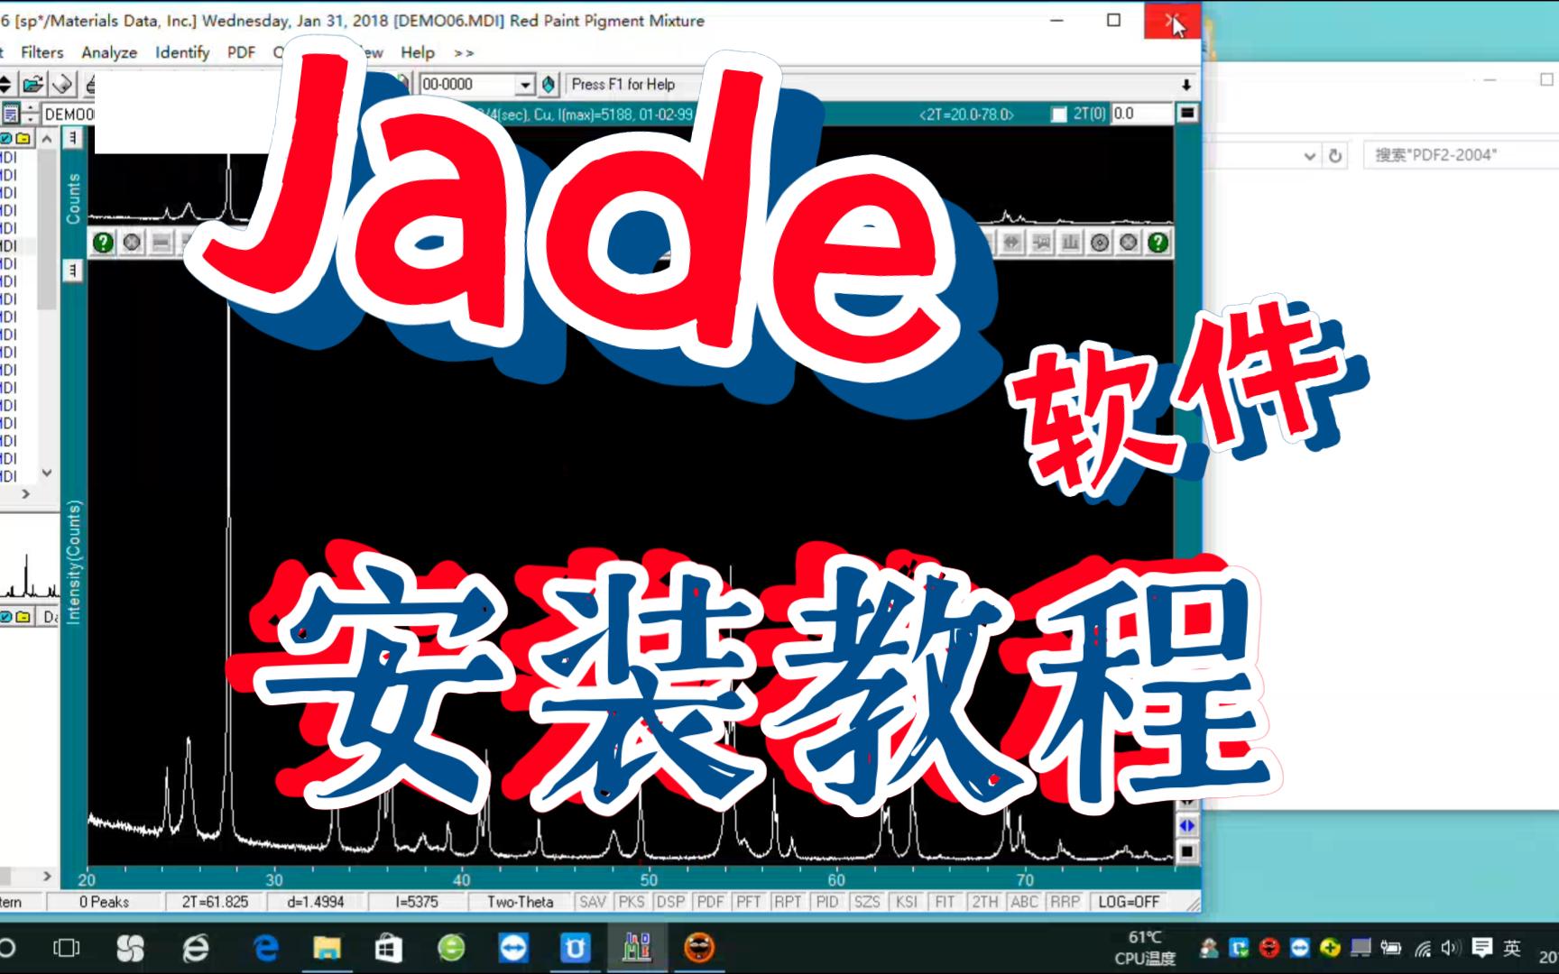Open the Filters menu
The height and width of the screenshot is (974, 1559).
[x=42, y=52]
